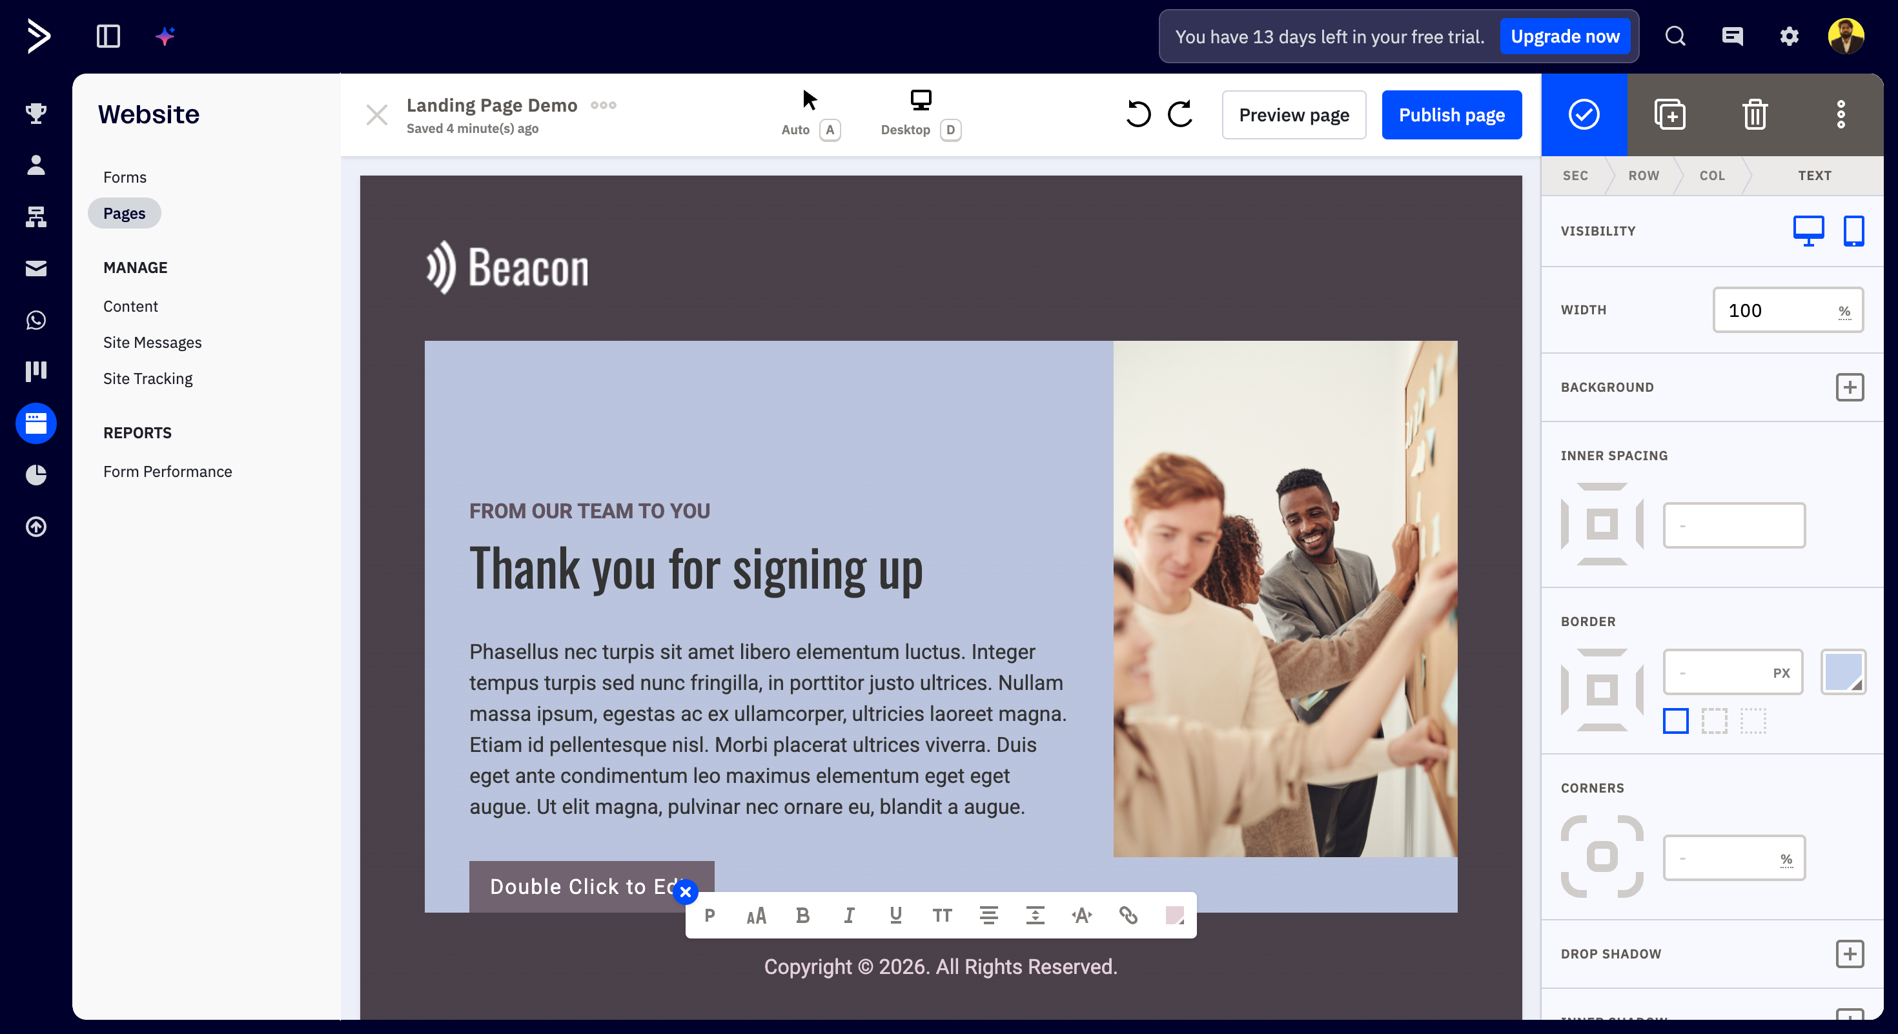Toggle the sidebar panel icon
1898x1034 pixels.
coord(108,36)
